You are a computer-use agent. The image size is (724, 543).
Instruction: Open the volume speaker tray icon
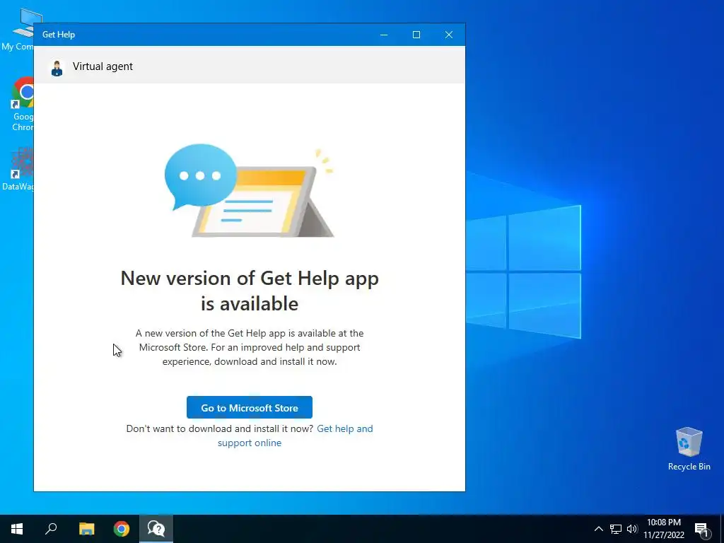pyautogui.click(x=632, y=529)
